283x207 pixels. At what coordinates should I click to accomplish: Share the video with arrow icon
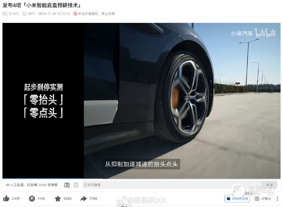[x=84, y=198]
